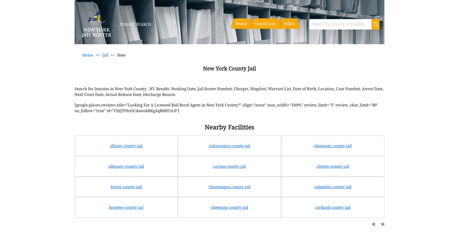Go to next facilities page arrow

tap(382, 224)
